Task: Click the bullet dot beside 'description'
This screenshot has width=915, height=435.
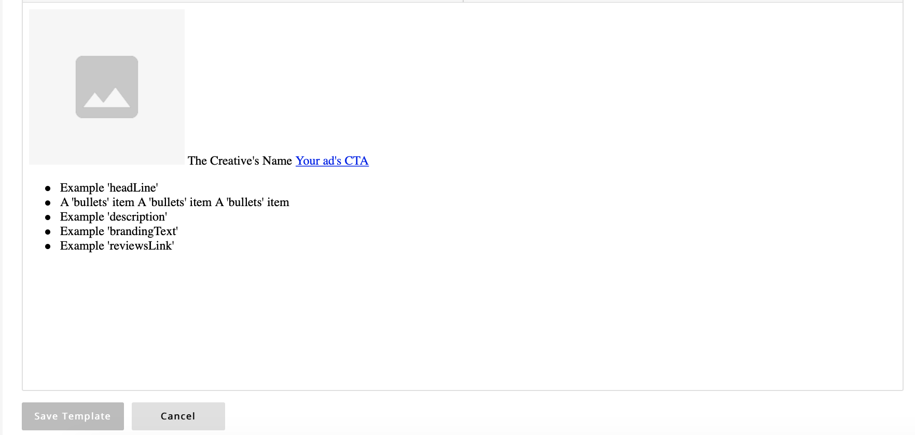Action: tap(48, 218)
